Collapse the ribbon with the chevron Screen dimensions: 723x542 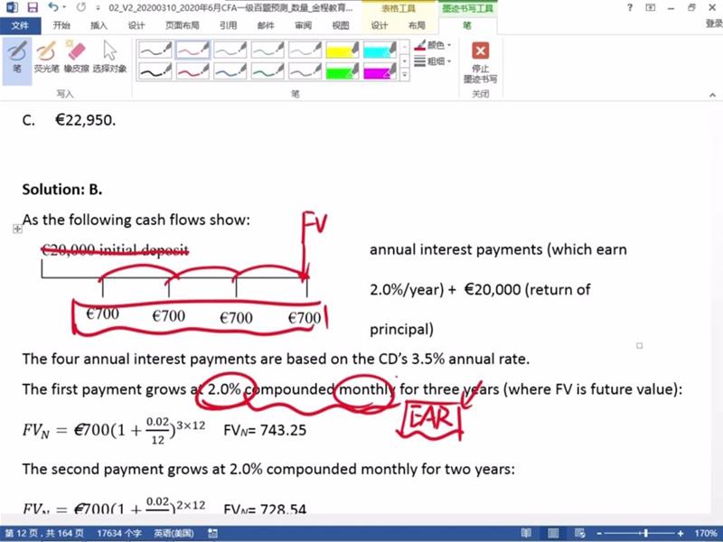(712, 95)
